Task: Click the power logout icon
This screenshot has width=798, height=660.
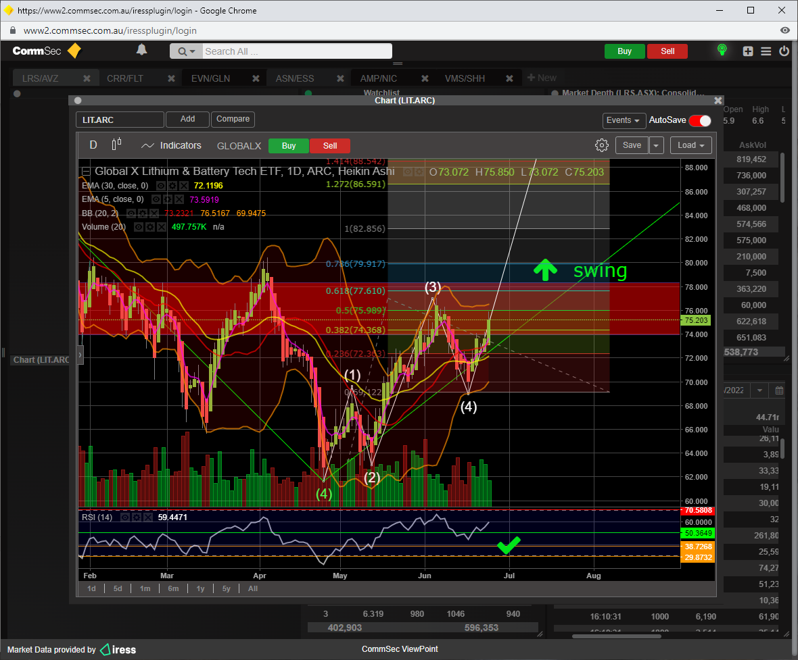Action: [x=784, y=51]
